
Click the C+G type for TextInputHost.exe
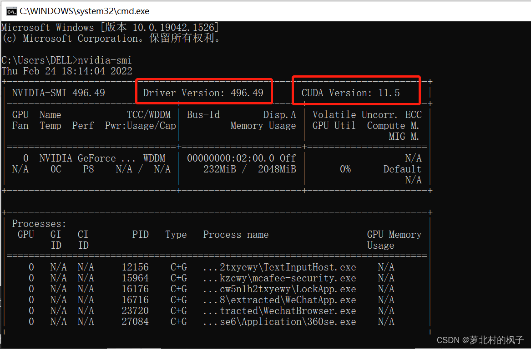click(179, 267)
